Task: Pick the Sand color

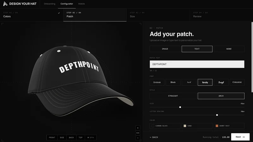Action: click(x=197, y=126)
